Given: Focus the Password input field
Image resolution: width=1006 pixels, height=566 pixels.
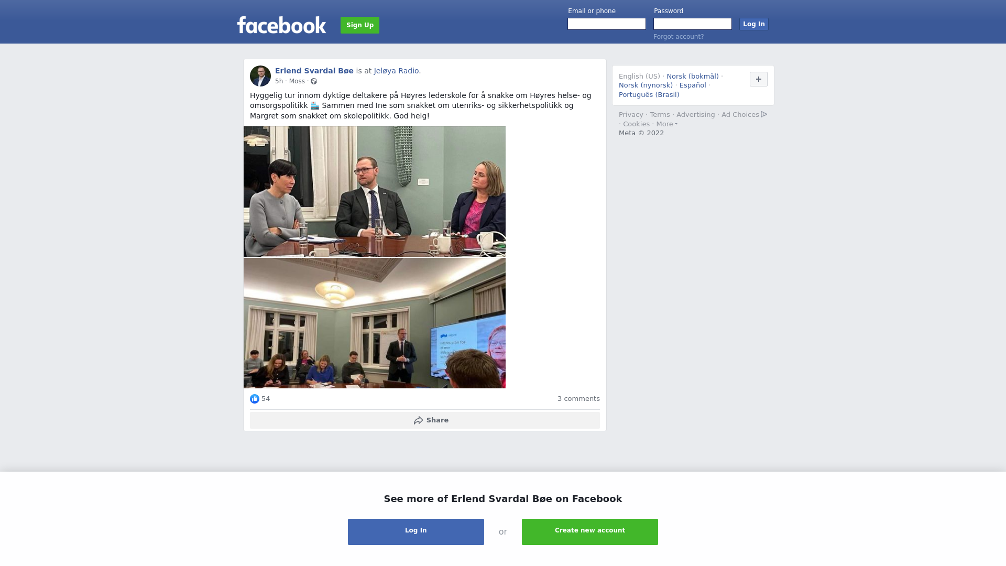Looking at the screenshot, I should point(693,24).
